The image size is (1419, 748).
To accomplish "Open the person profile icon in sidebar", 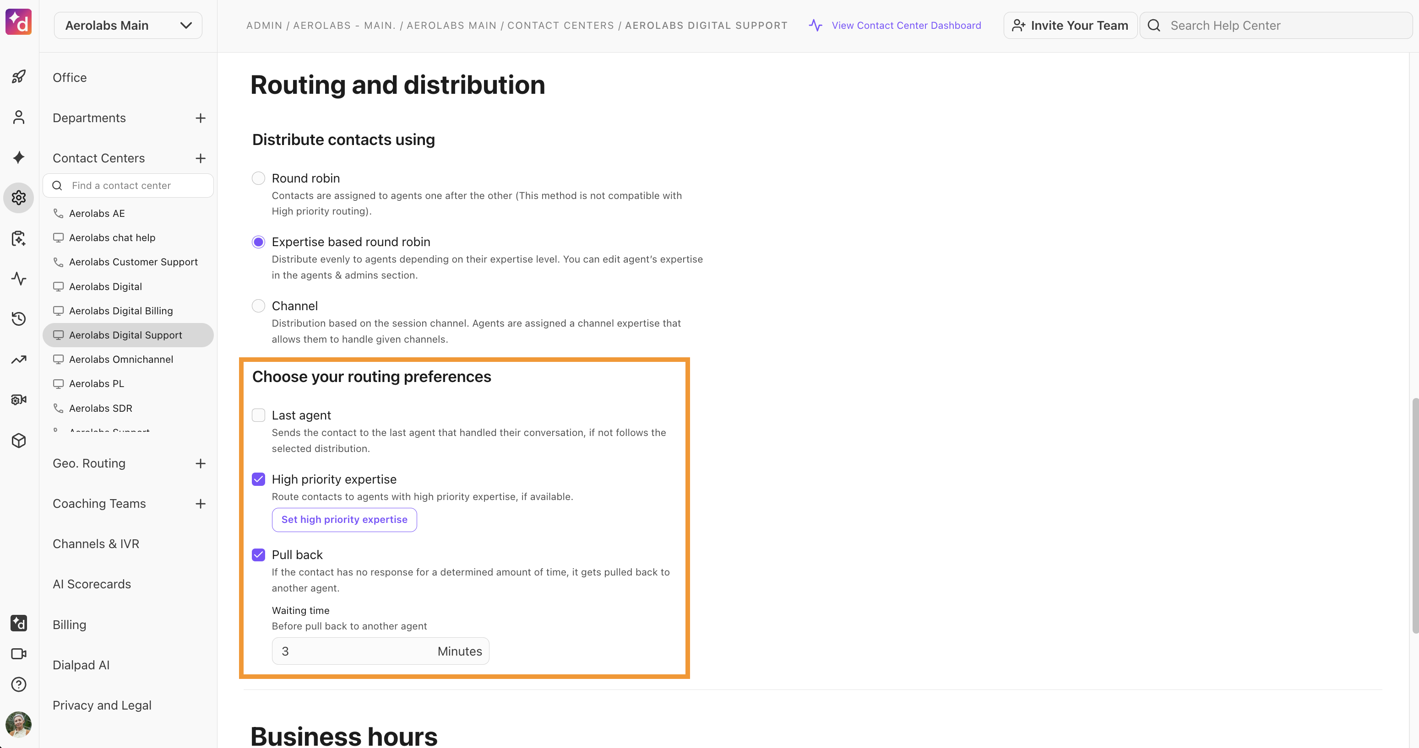I will click(19, 117).
